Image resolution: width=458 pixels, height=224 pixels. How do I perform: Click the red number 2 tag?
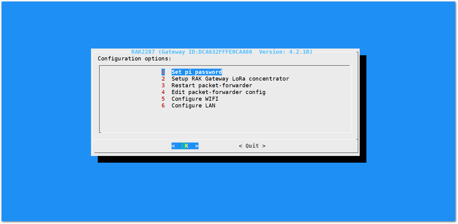click(163, 79)
